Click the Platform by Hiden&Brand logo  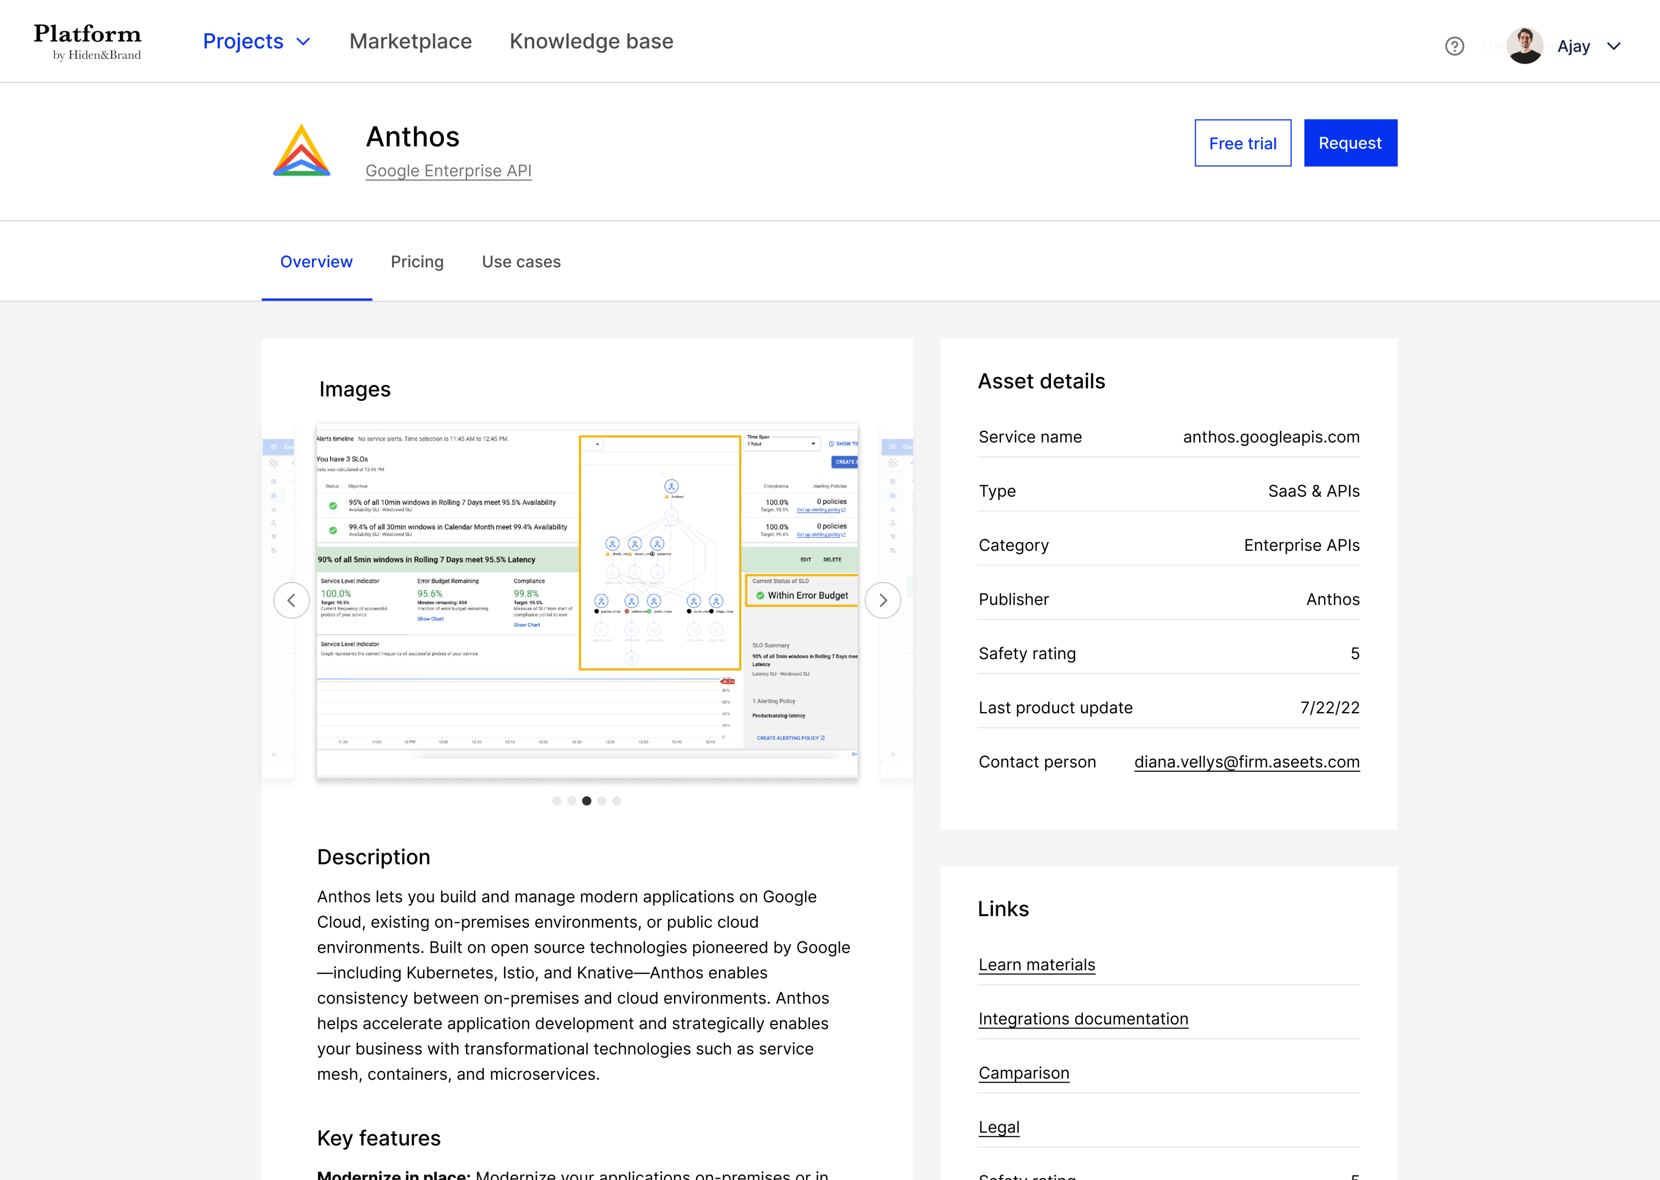[x=87, y=42]
